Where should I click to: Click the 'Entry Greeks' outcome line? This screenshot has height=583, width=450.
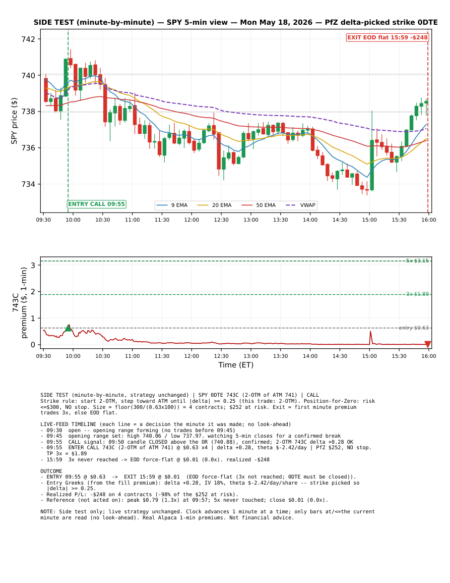pos(200,486)
